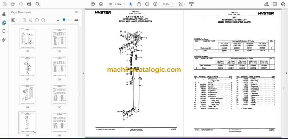Open the Bookmarks sidebar panel
The height and width of the screenshot is (139, 288).
tap(4, 31)
